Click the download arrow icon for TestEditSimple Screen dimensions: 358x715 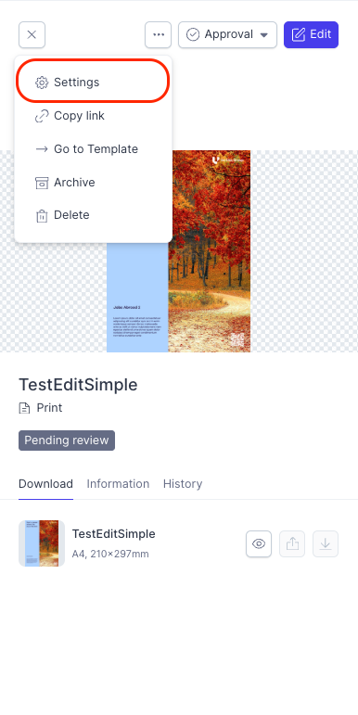click(326, 543)
